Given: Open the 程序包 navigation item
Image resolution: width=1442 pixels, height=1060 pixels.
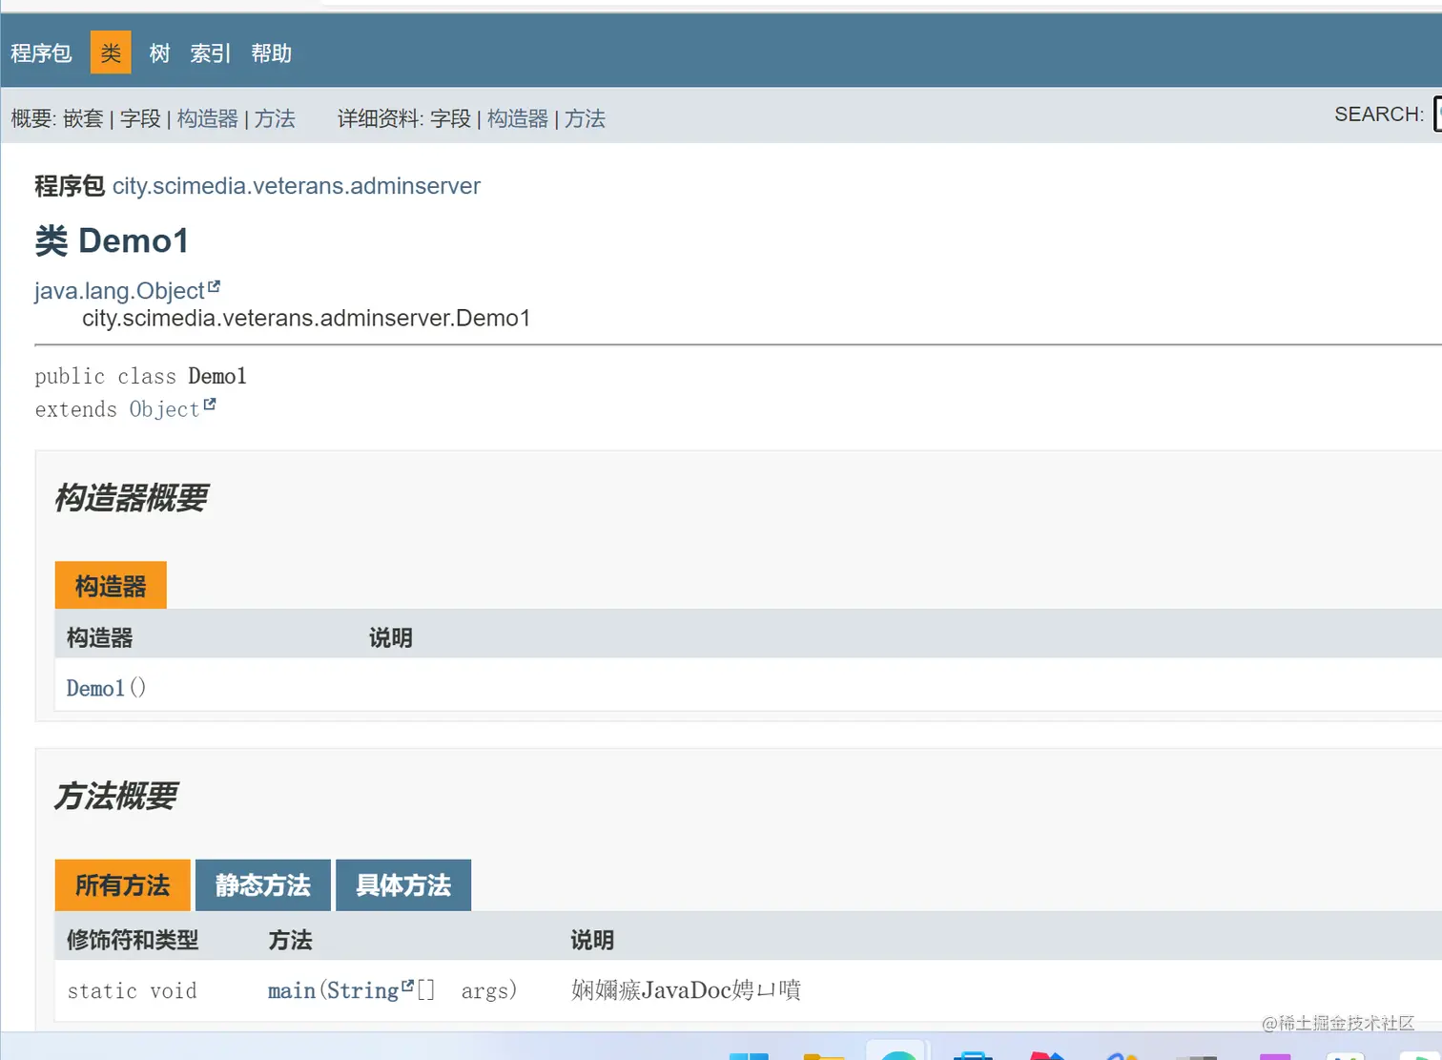Looking at the screenshot, I should (41, 53).
